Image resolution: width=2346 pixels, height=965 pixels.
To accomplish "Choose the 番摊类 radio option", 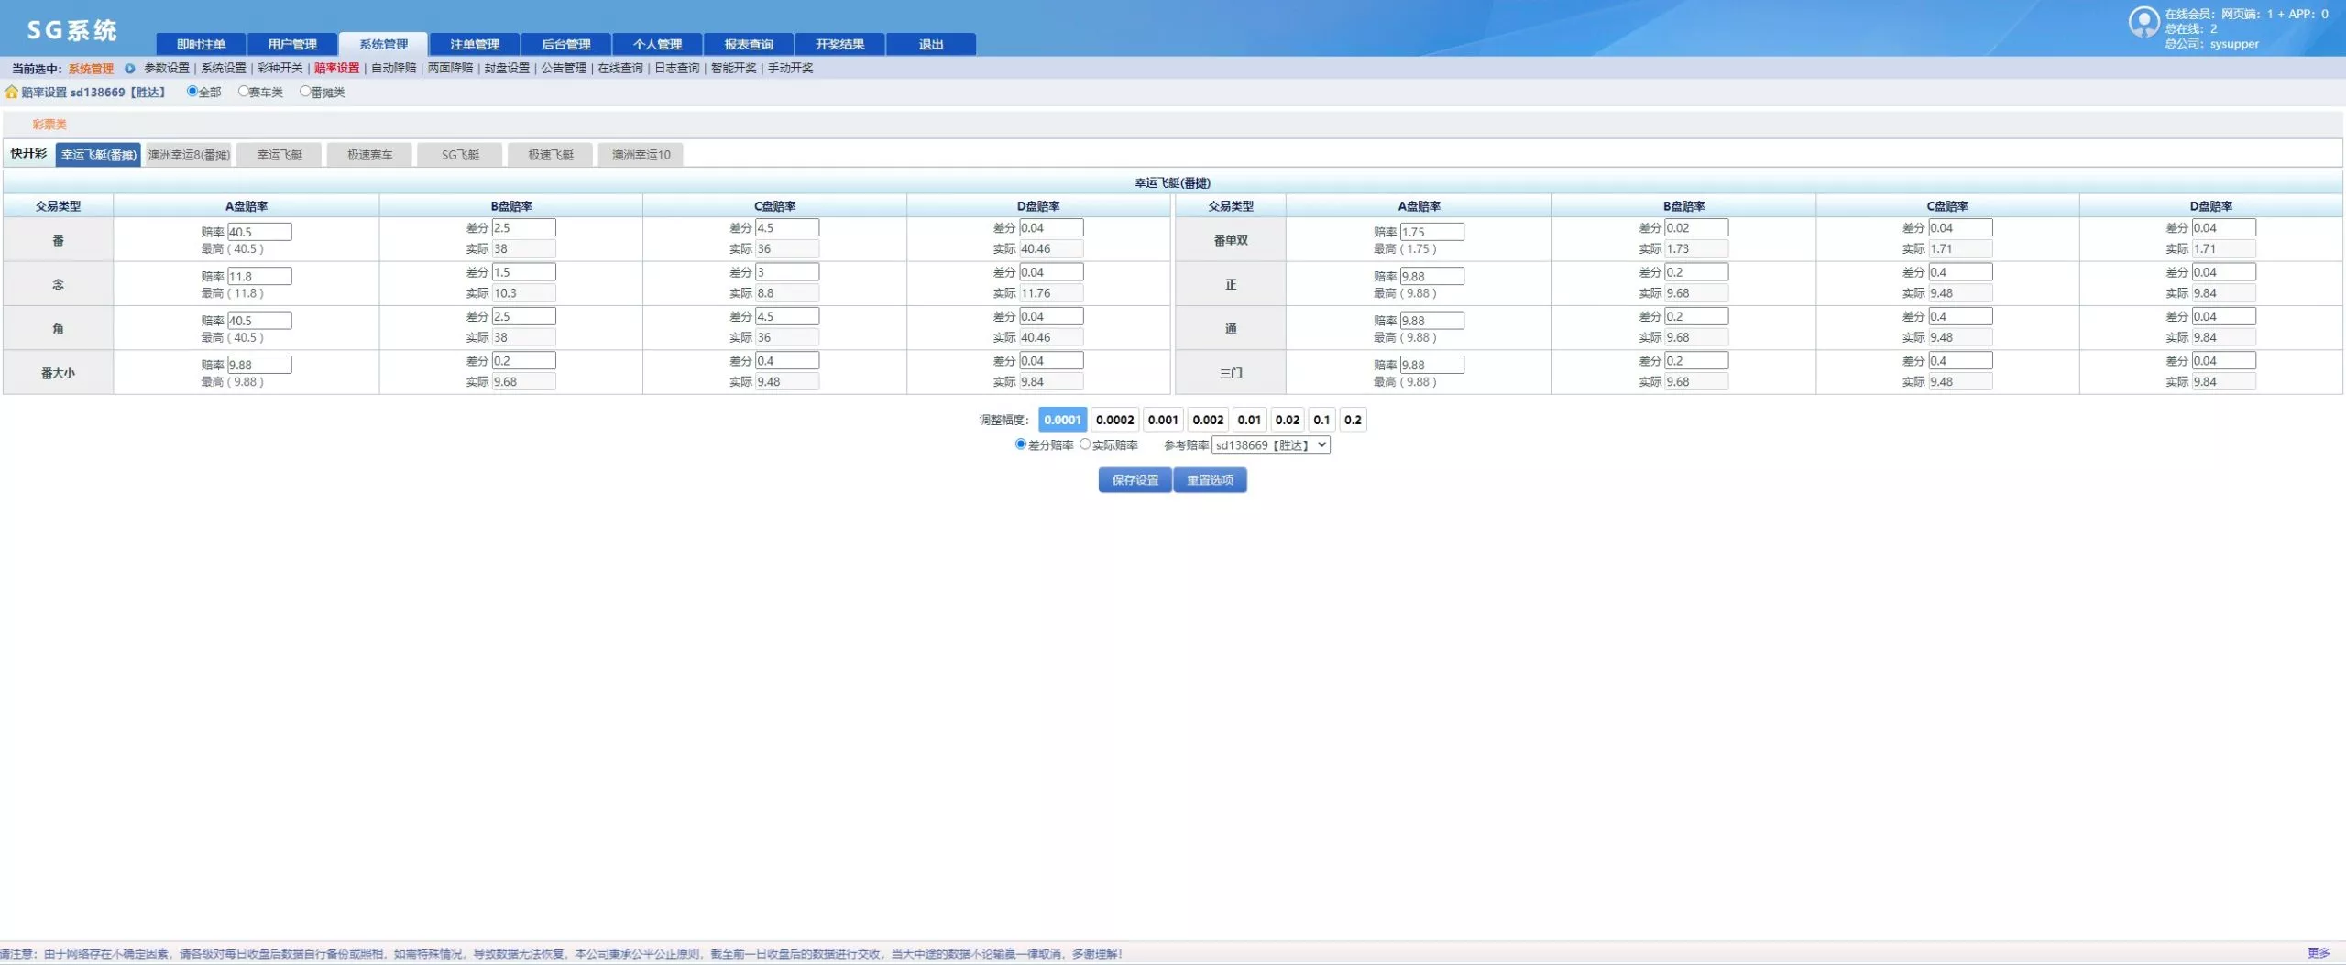I will pyautogui.click(x=305, y=92).
